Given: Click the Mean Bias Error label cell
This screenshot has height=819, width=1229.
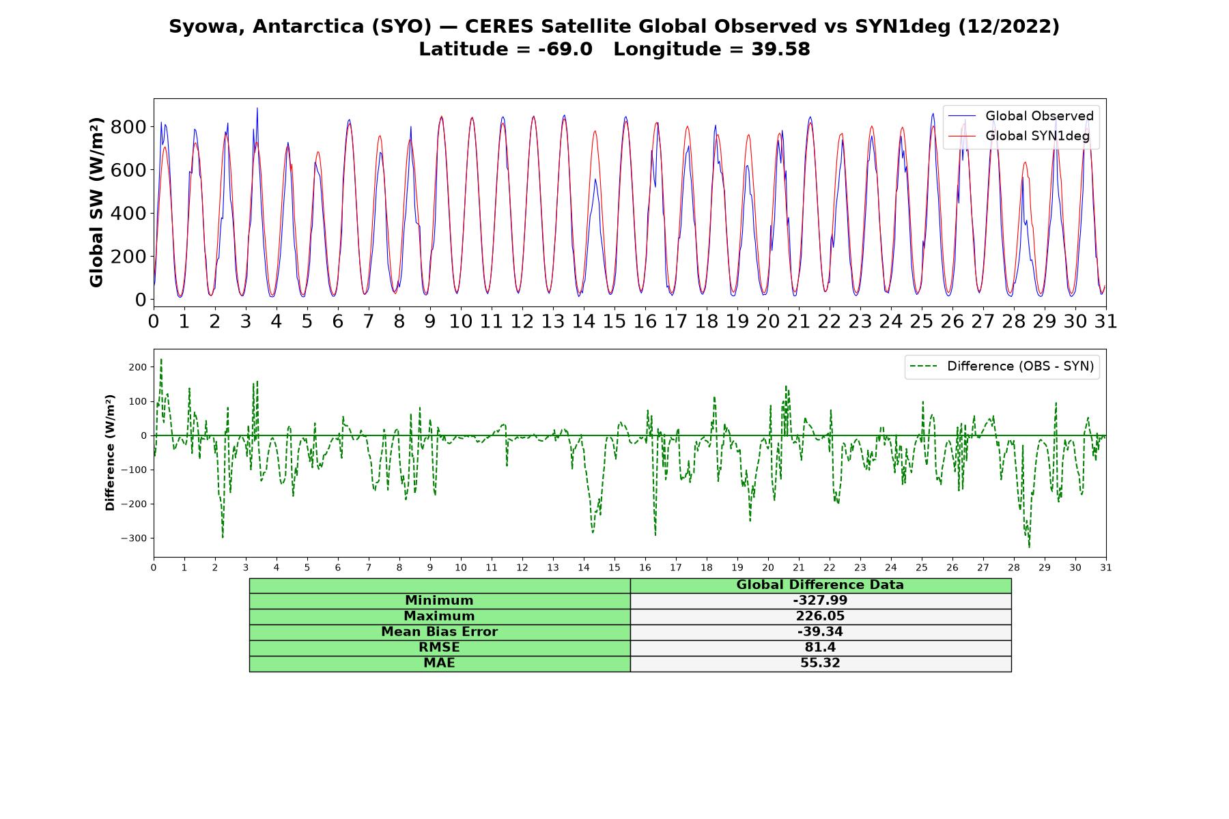Looking at the screenshot, I should 439,632.
